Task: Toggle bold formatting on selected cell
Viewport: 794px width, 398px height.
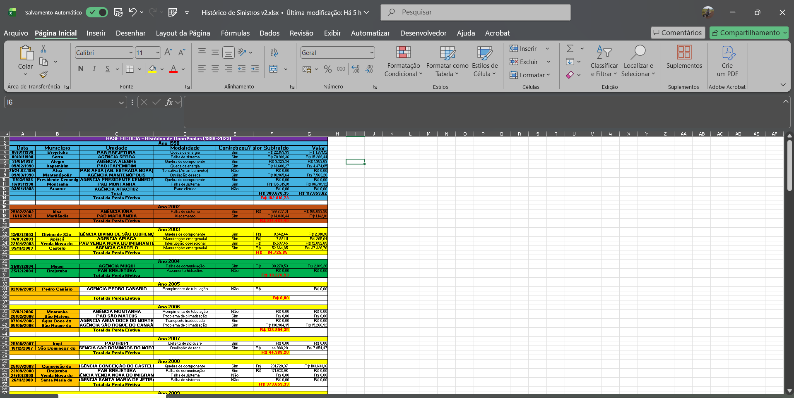Action: click(81, 69)
